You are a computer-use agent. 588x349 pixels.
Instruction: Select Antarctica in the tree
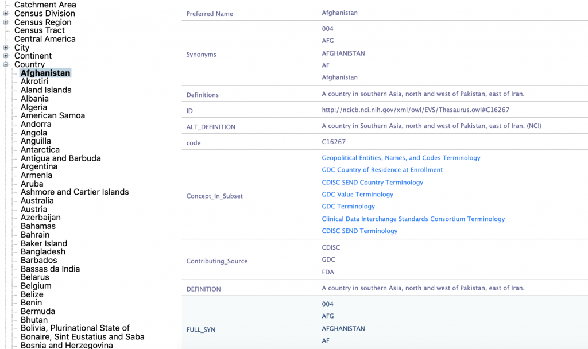pyautogui.click(x=40, y=150)
